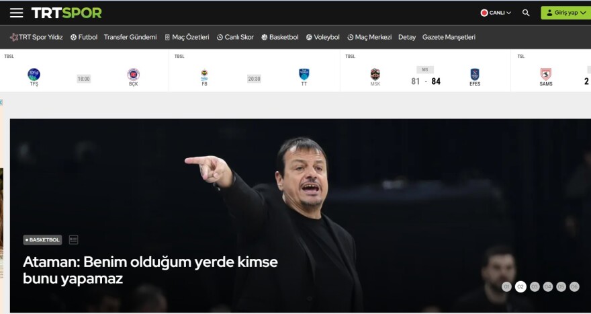The image size is (591, 314).
Task: Click the Samsunspor team crest
Action: pos(545,74)
